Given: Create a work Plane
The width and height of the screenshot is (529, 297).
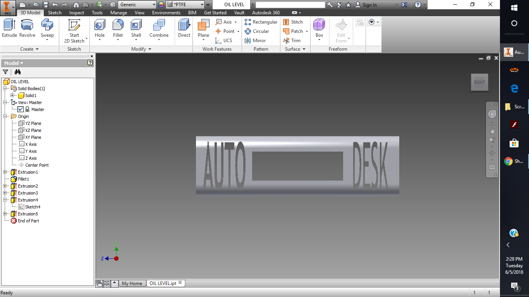Looking at the screenshot, I should pos(204,29).
